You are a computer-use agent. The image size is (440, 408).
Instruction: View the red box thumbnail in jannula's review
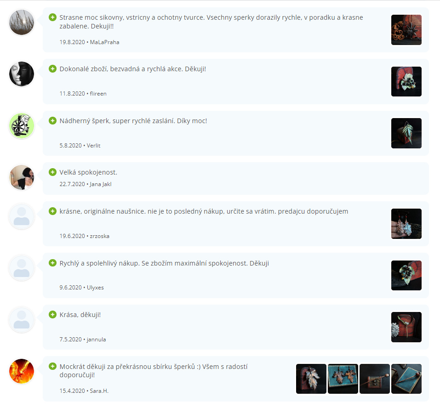(x=406, y=327)
